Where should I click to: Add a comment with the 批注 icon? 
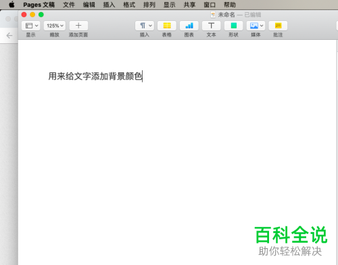click(278, 26)
